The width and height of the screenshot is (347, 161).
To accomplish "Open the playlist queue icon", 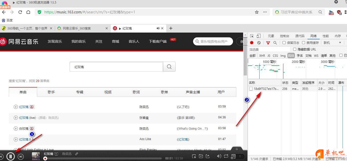I will 234,156.
